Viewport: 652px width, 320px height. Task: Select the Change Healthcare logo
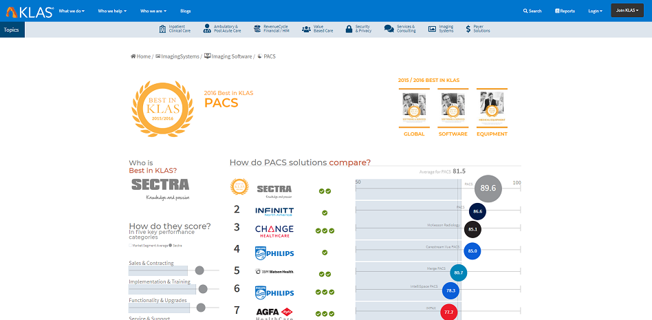pos(274,231)
